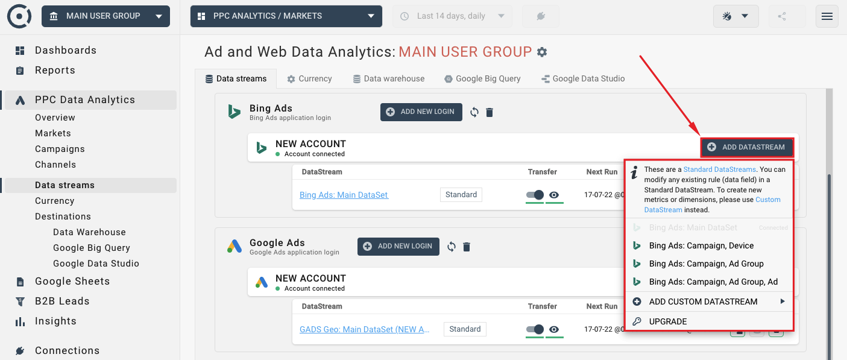Switch to the Data streams tab
The width and height of the screenshot is (847, 360).
click(236, 78)
